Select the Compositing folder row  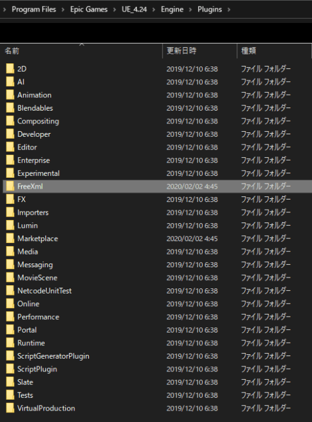coord(157,121)
